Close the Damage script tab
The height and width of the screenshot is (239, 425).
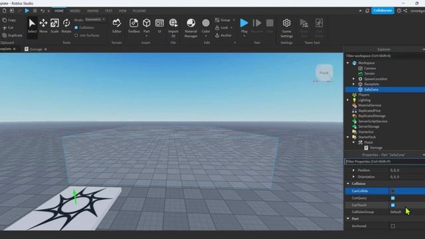coord(46,49)
